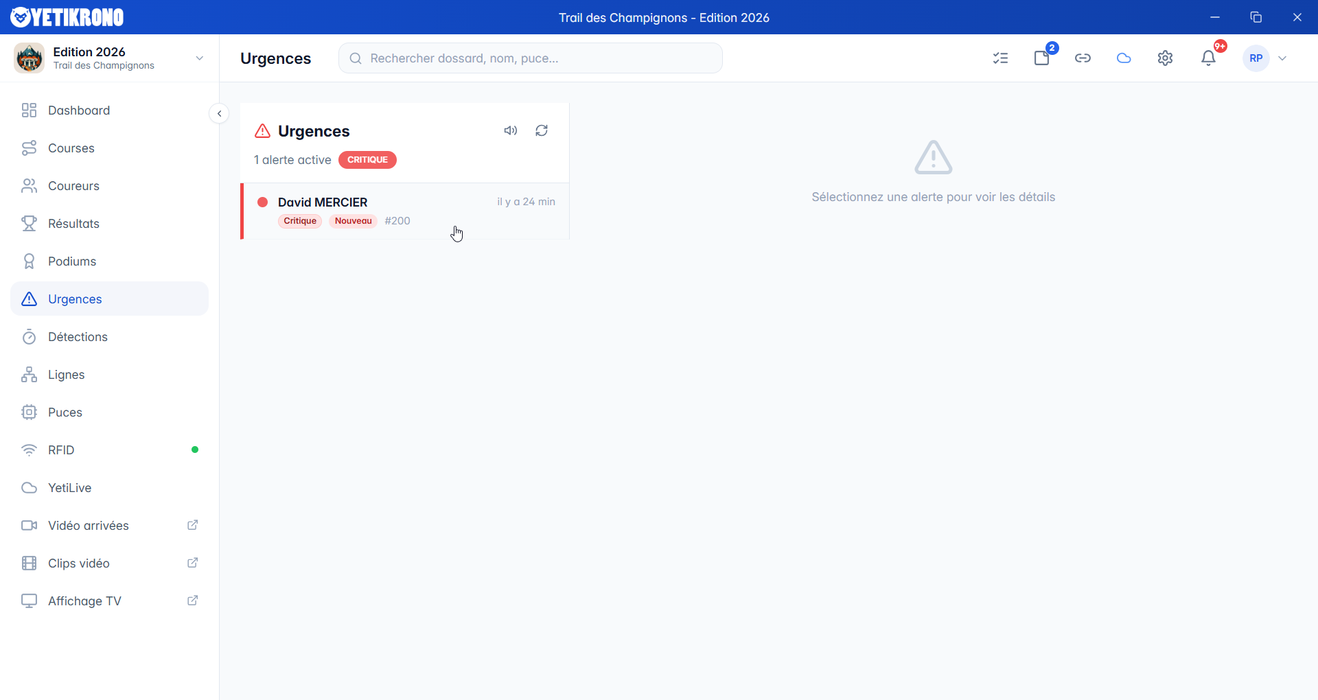
Task: Open the checklist tasks icon in header
Action: 1000,58
